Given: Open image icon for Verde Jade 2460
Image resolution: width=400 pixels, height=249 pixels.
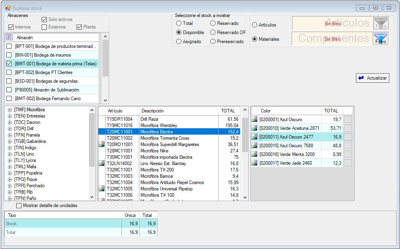Looking at the screenshot, I should click(255, 163).
